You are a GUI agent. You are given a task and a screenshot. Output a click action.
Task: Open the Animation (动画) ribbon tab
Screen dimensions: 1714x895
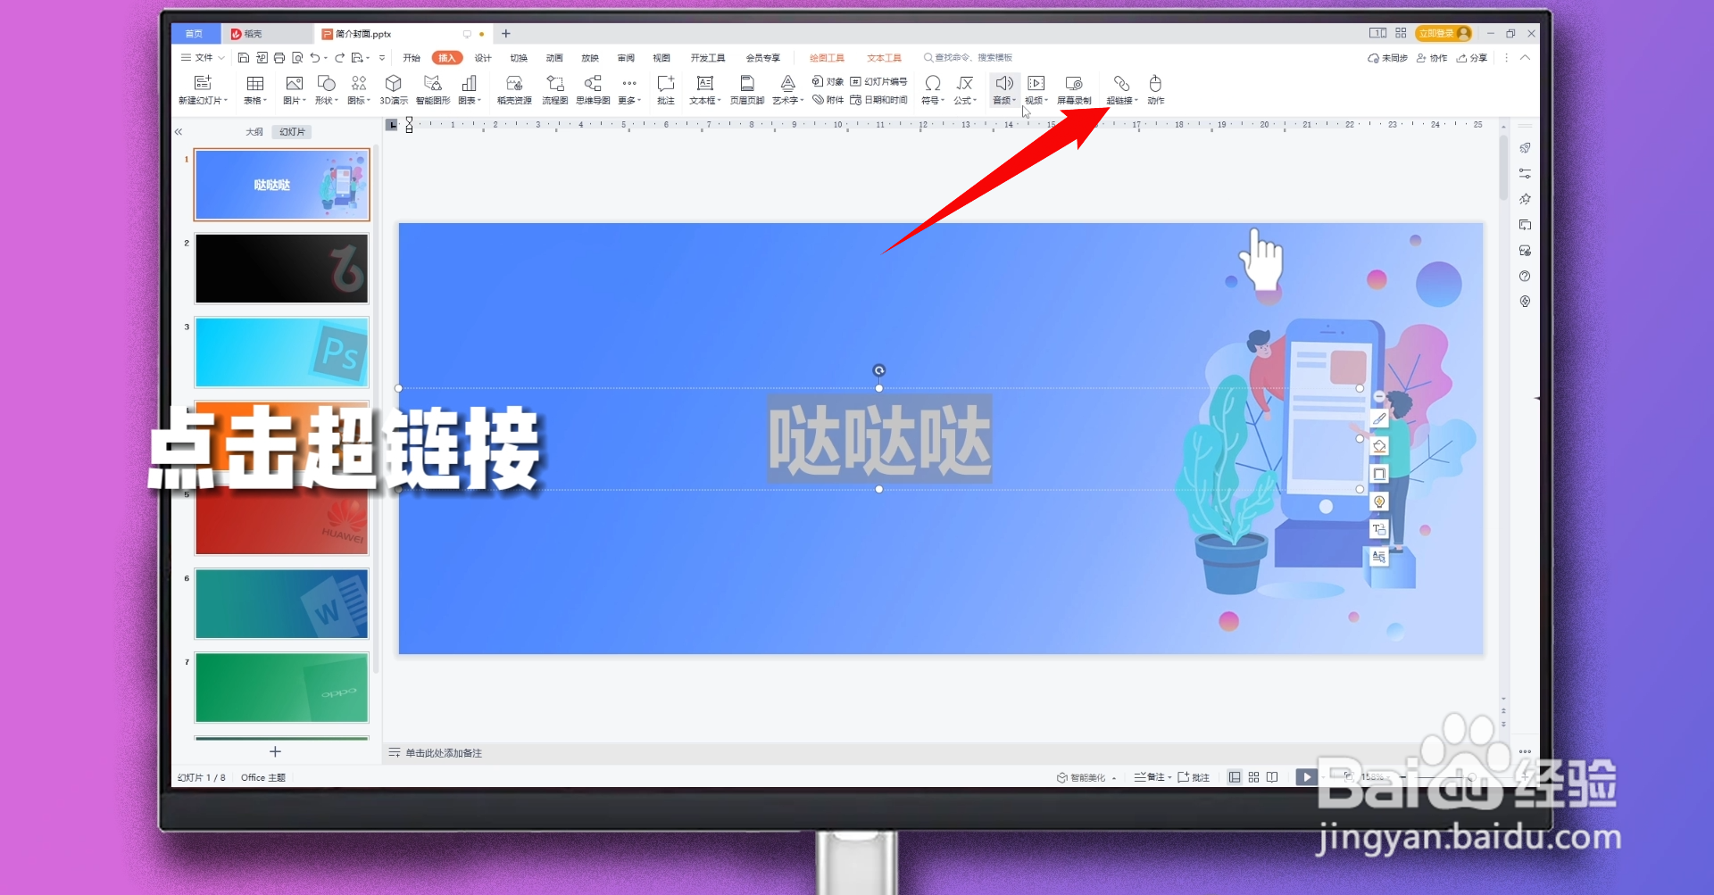pos(554,58)
